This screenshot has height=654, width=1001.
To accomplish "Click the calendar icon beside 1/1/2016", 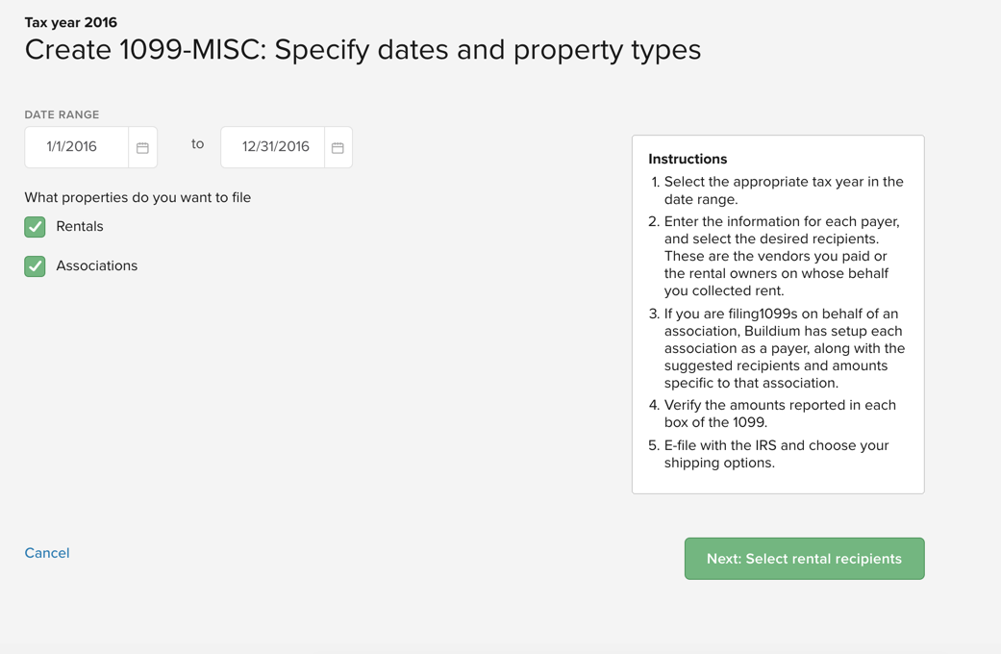I will [142, 146].
